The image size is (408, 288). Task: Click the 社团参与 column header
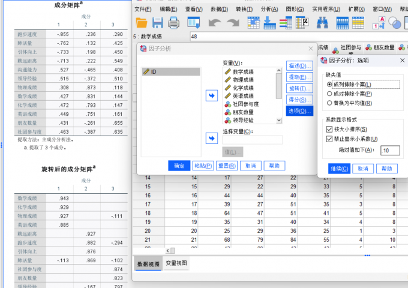pos(347,47)
